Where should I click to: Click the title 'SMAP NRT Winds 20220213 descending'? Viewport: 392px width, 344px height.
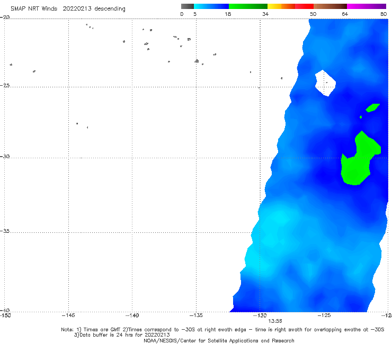[x=68, y=9]
